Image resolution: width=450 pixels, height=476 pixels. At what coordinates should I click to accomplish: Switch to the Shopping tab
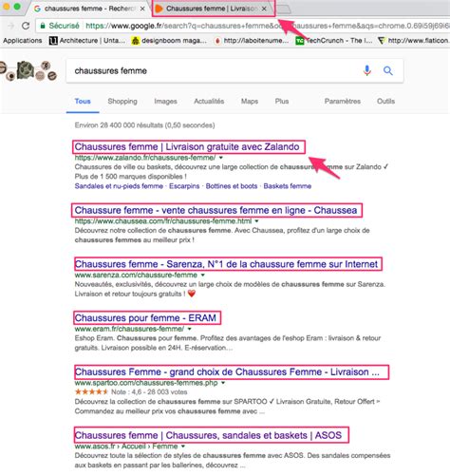click(122, 102)
